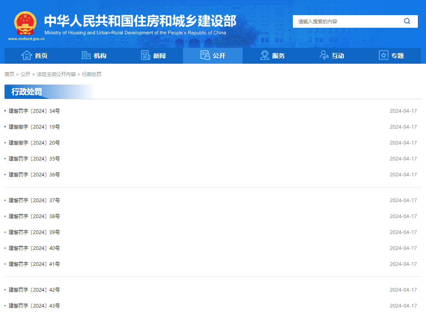Screen dimensions: 426x312
Task: Open the 新闻 navigation tab
Action: coord(153,56)
